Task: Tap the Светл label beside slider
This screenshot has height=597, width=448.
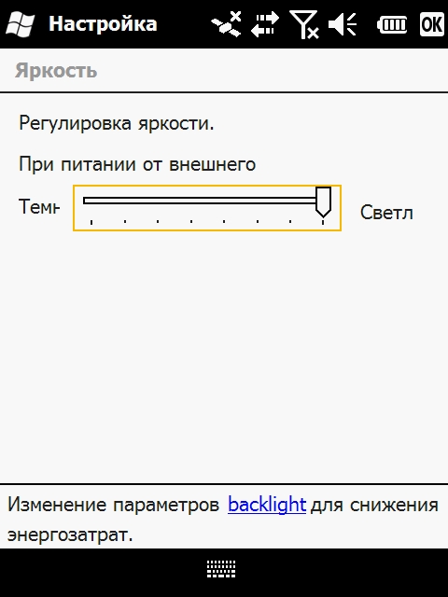Action: [386, 213]
